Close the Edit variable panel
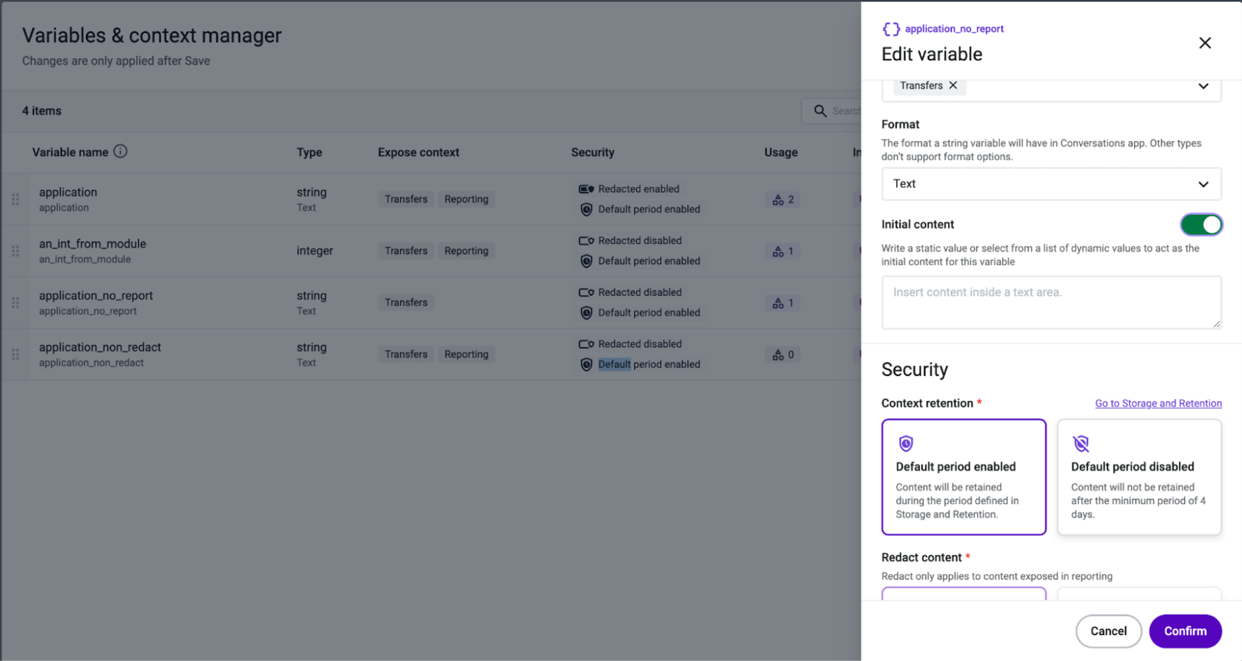 tap(1204, 43)
